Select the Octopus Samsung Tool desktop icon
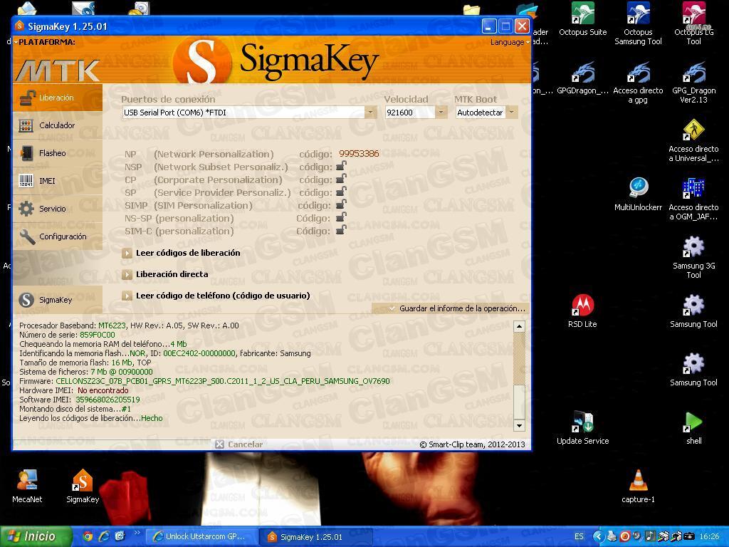Screen dimensions: 729x547 click(x=638, y=24)
